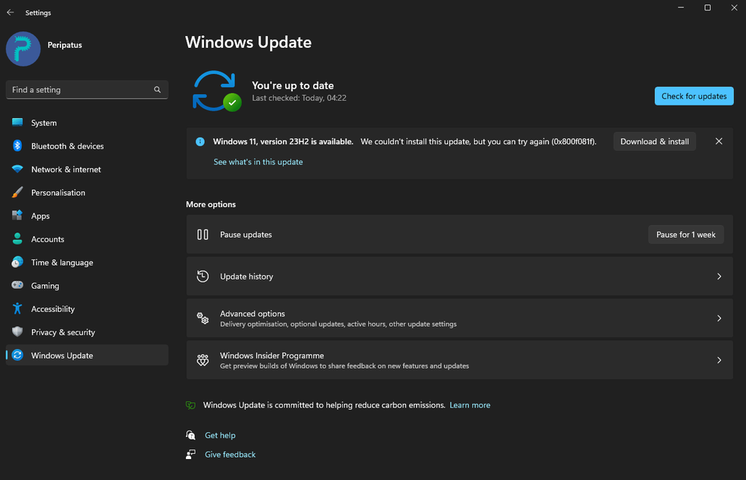Screen dimensions: 746x480
Task: Click the search magnifier icon
Action: point(158,90)
